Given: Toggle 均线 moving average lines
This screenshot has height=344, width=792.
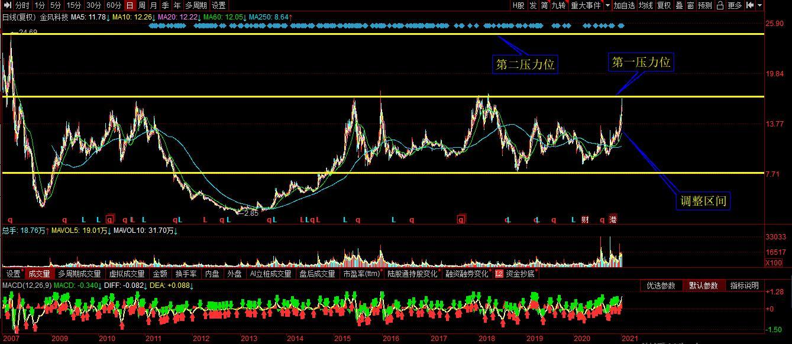Looking at the screenshot, I should [645, 5].
